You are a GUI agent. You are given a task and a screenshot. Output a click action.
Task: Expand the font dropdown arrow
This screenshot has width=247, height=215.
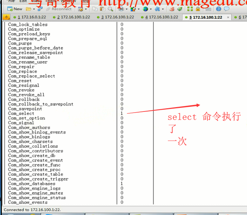pyautogui.click(x=163, y=9)
